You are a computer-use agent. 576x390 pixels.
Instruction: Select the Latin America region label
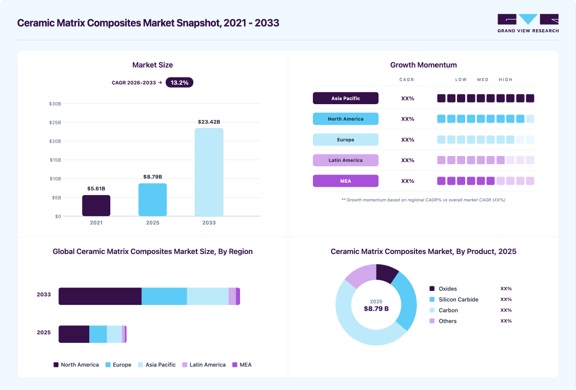click(345, 160)
